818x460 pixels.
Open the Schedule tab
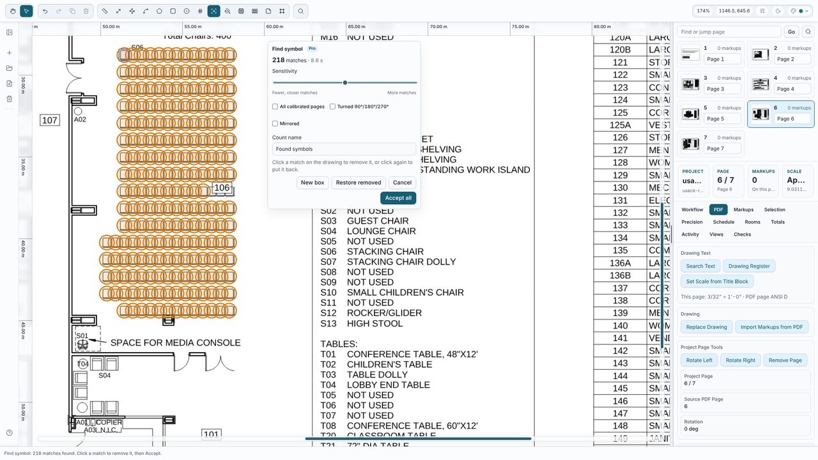click(x=723, y=222)
